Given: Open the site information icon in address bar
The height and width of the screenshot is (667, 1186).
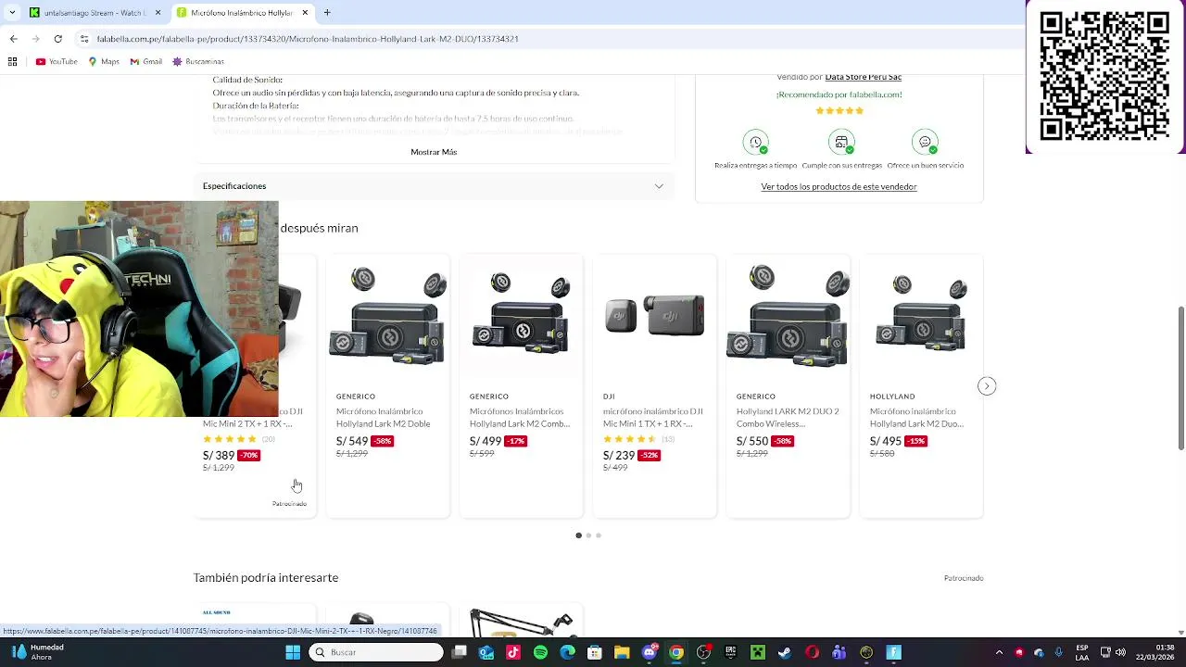Looking at the screenshot, I should [84, 39].
